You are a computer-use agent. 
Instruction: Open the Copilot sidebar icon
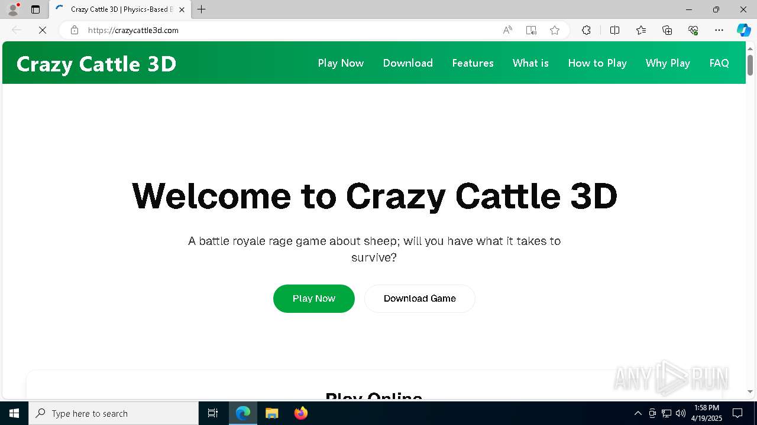pyautogui.click(x=743, y=30)
